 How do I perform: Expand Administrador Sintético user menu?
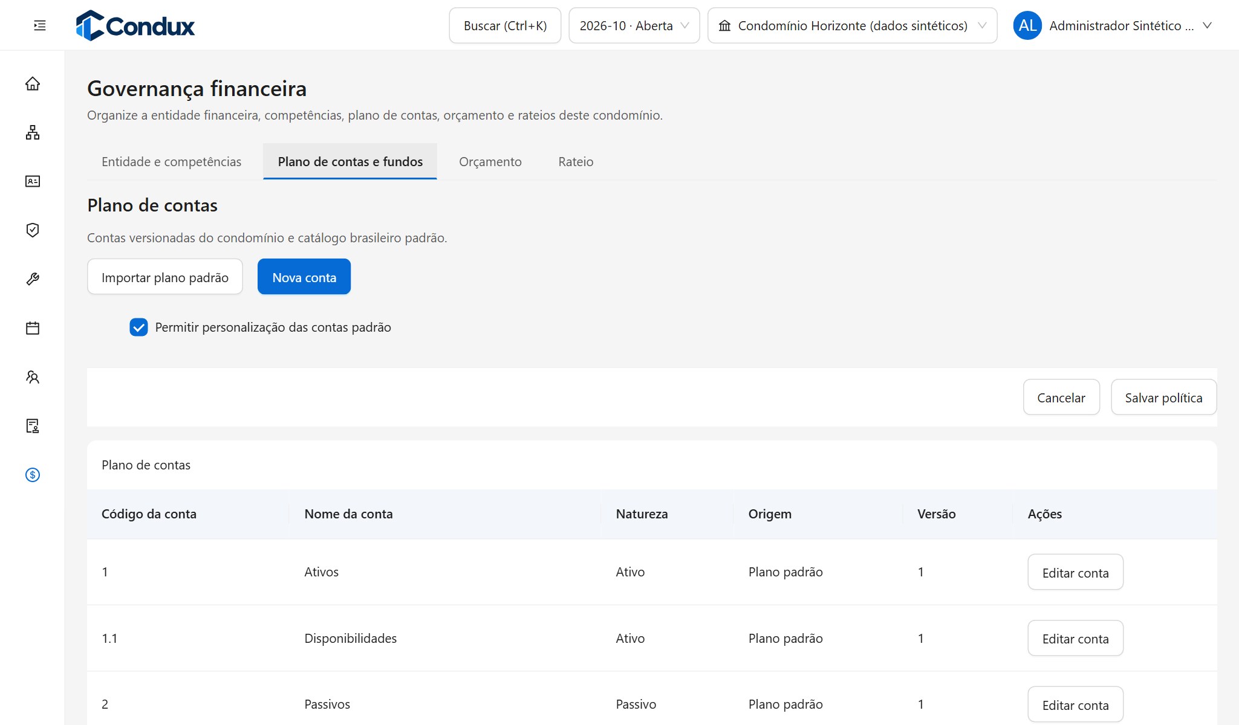[x=1113, y=25]
